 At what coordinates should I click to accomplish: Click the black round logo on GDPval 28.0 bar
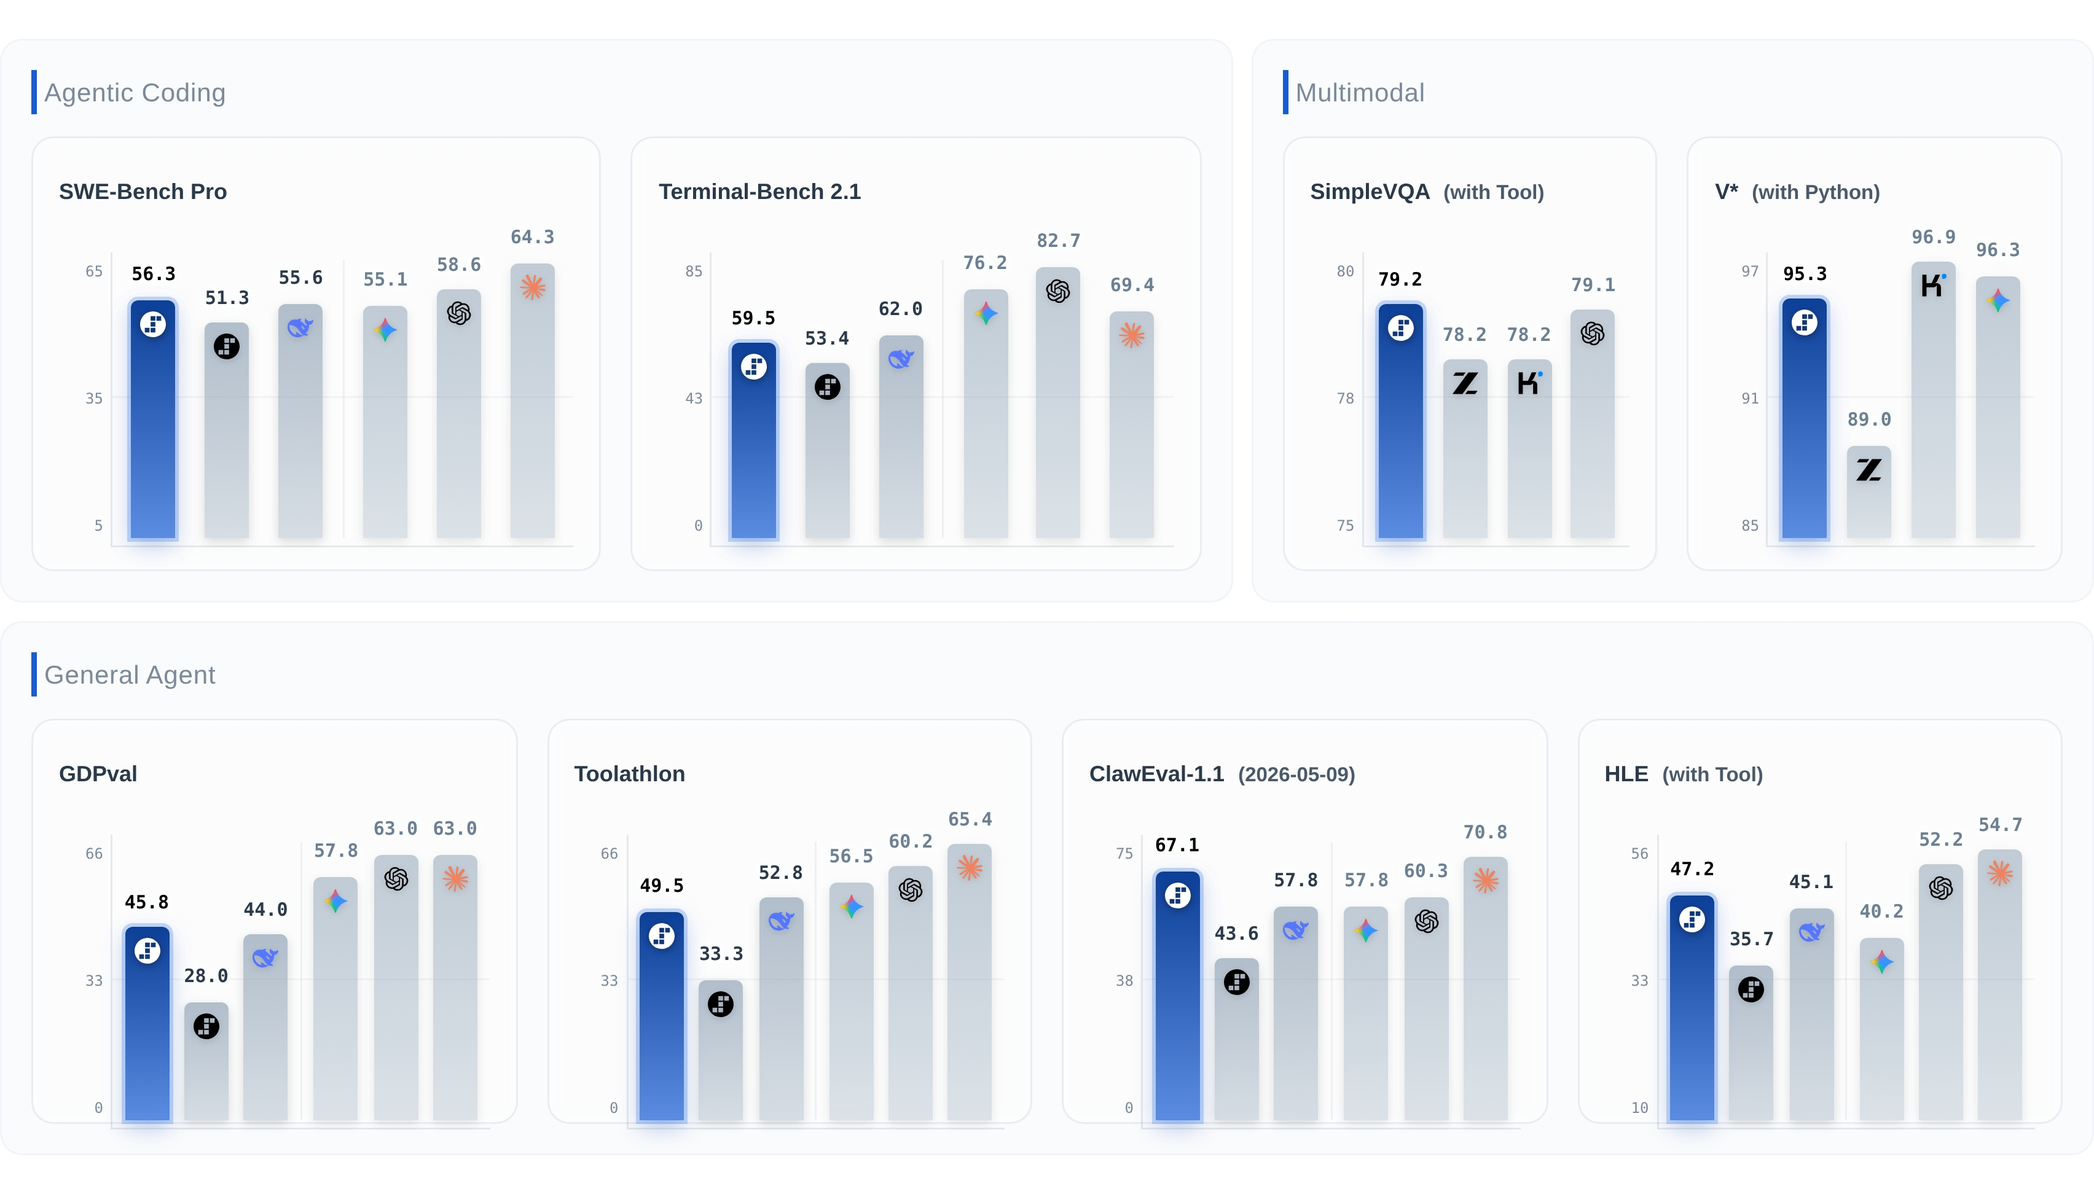pyautogui.click(x=206, y=1026)
